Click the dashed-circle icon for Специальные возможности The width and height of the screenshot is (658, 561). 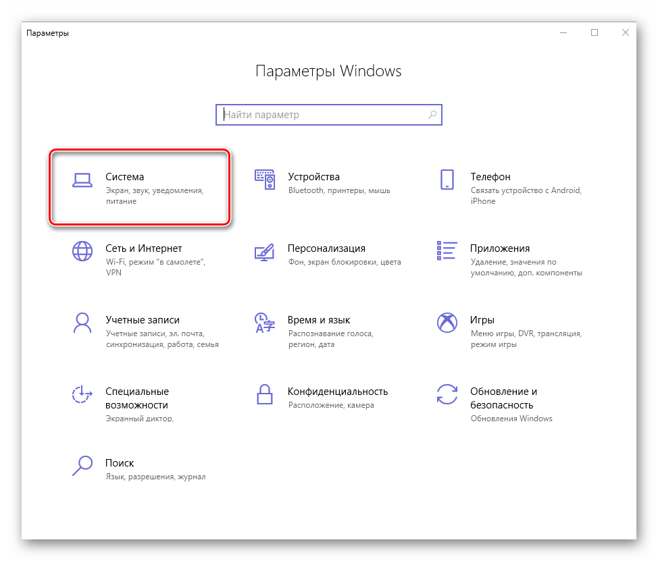pyautogui.click(x=82, y=394)
